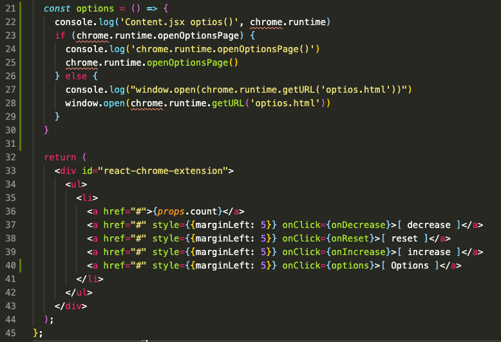
Task: Click 'onIncrease' handler on line 39
Action: click(x=358, y=252)
